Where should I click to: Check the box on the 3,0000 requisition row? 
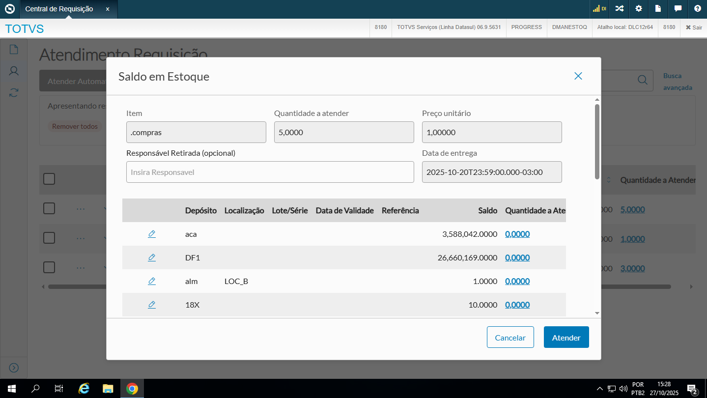click(x=49, y=267)
